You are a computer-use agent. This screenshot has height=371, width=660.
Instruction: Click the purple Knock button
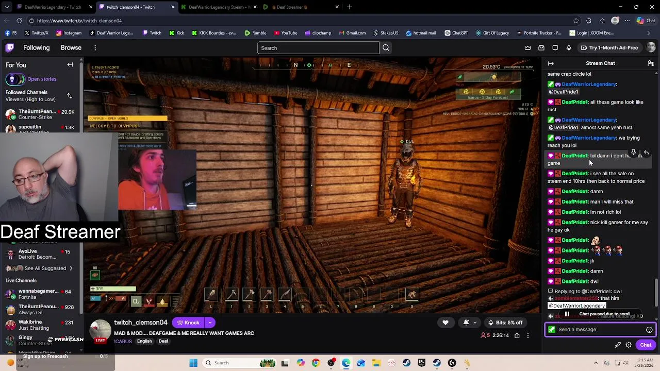(x=188, y=323)
